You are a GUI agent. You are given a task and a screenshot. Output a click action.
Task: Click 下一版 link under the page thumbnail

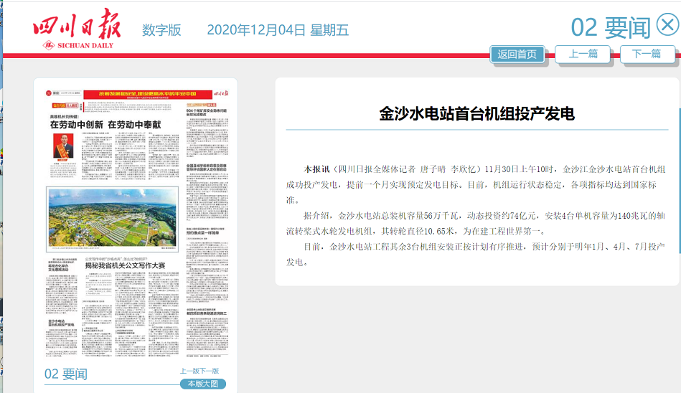(209, 371)
